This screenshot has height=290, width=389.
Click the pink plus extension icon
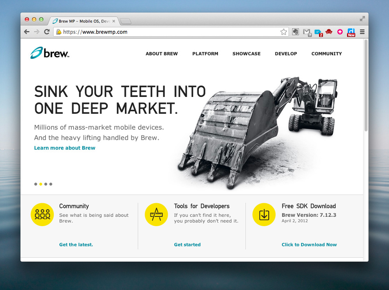340,32
